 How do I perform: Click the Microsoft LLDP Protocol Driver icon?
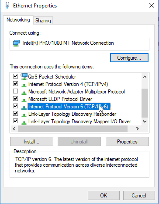24,100
